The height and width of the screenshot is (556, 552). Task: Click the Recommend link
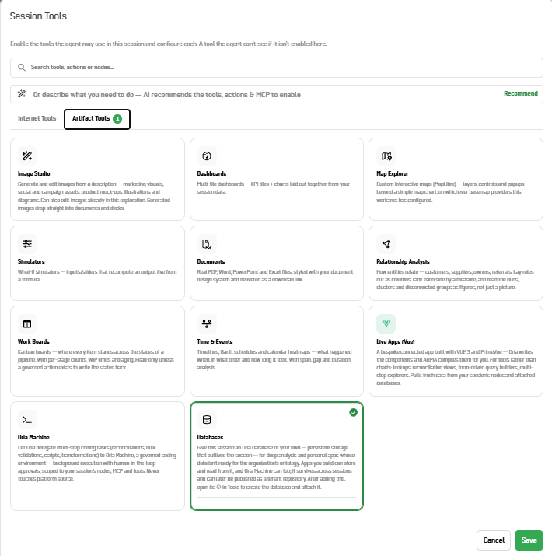pos(521,93)
